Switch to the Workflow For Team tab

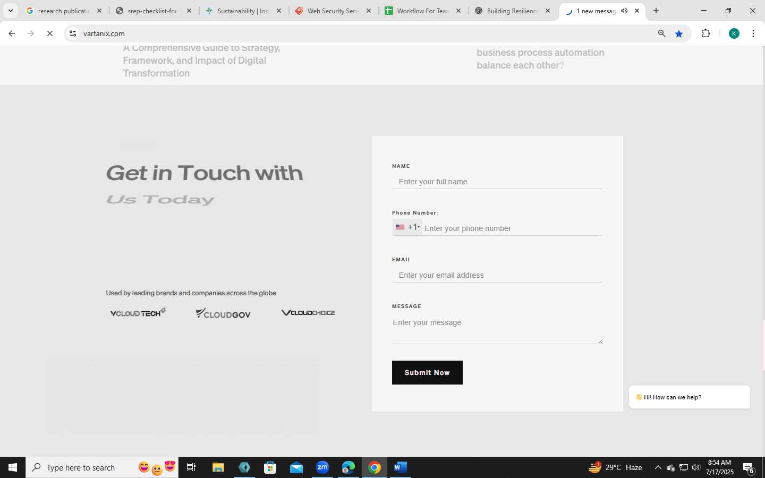pyautogui.click(x=423, y=11)
